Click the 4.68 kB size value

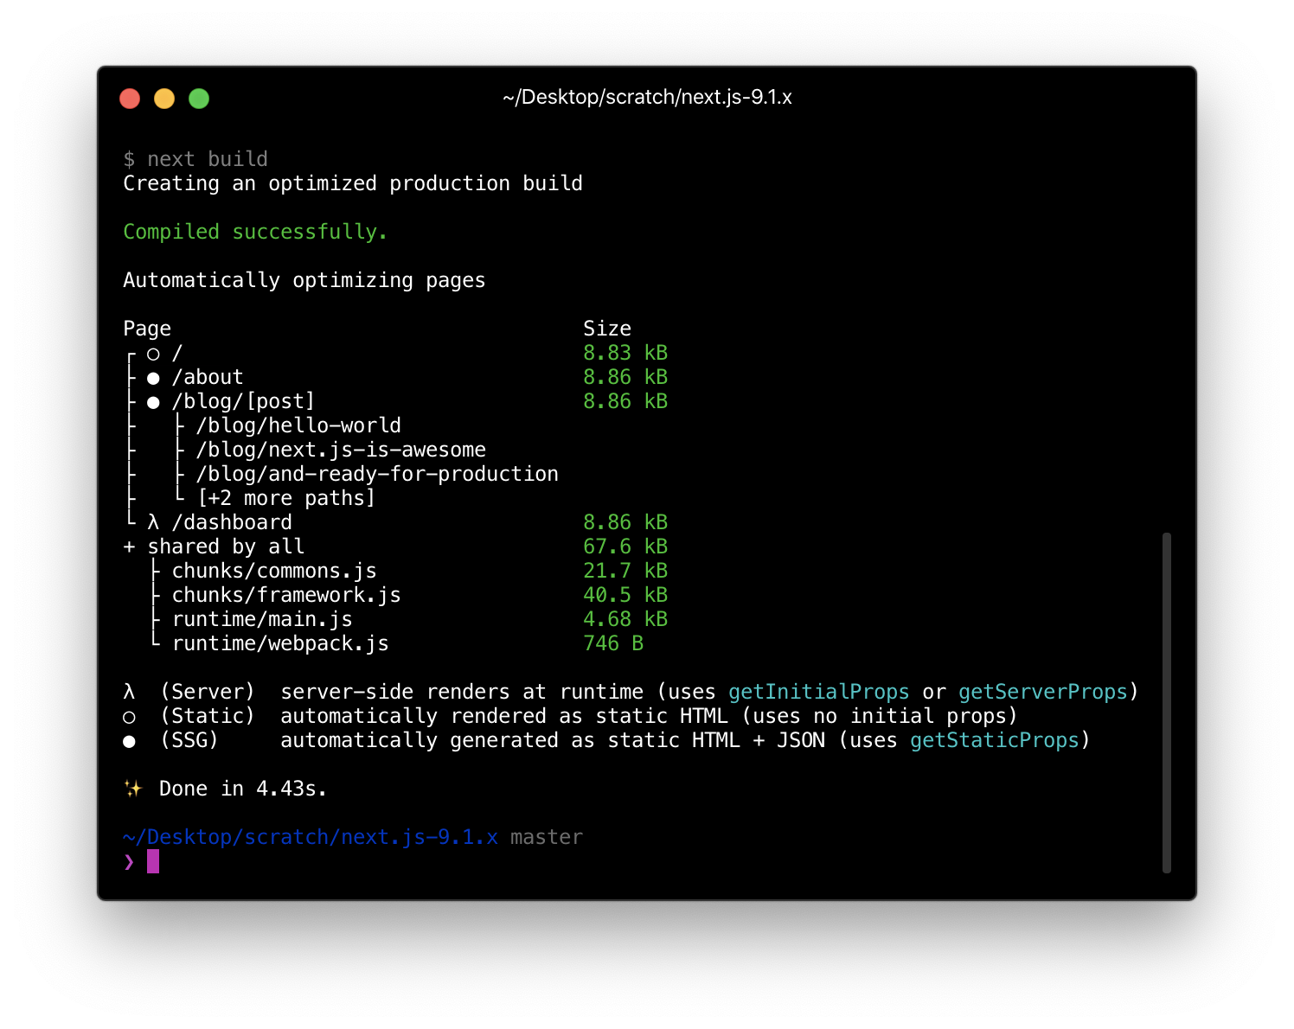[x=625, y=619]
